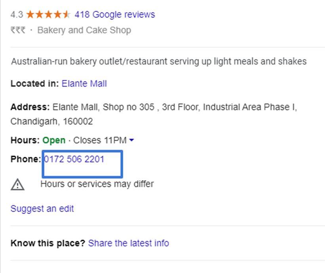Click the Bakery and Cake Shop category
Screen dimensions: 325x273
click(84, 30)
